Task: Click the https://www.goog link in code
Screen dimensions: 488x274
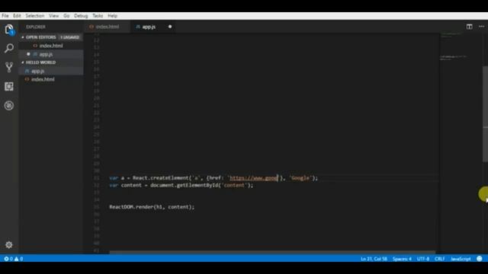Action: (x=253, y=178)
